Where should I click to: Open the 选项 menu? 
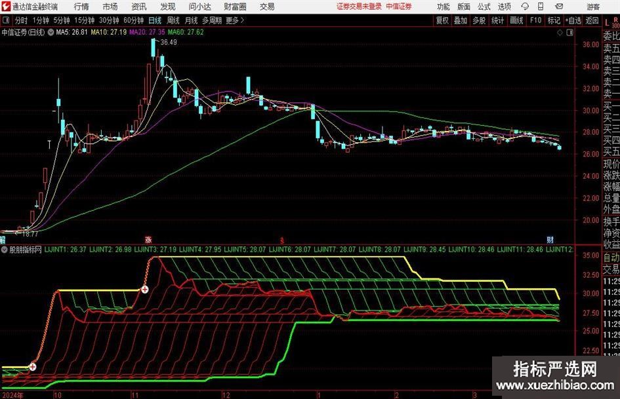tap(504, 7)
